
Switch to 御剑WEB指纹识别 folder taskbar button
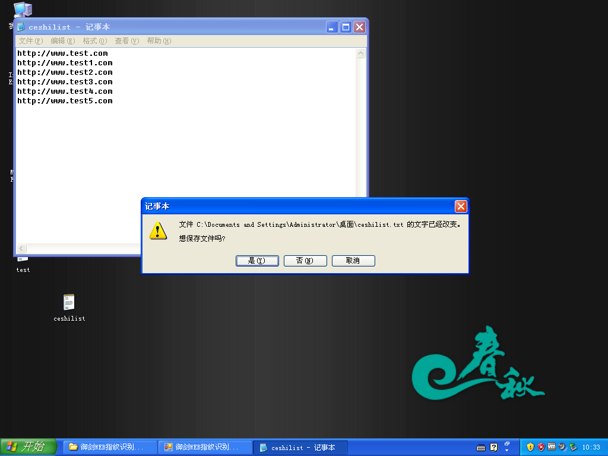pyautogui.click(x=110, y=447)
